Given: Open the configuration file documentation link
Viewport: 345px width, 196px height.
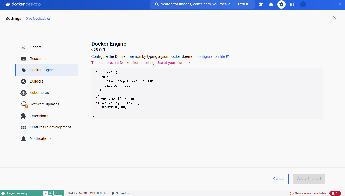Looking at the screenshot, I should [211, 56].
